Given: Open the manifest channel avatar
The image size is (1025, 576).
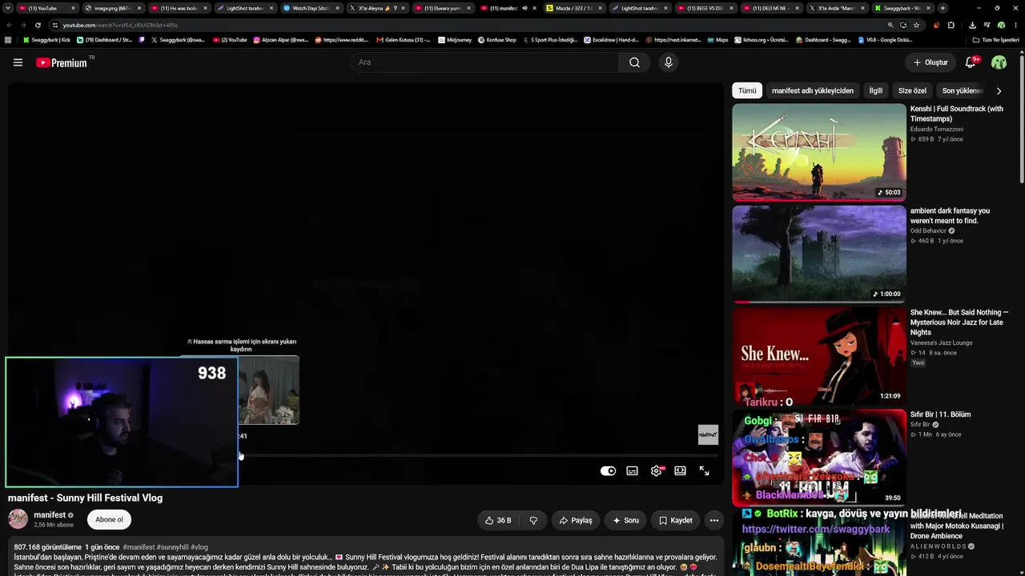Looking at the screenshot, I should click(18, 519).
